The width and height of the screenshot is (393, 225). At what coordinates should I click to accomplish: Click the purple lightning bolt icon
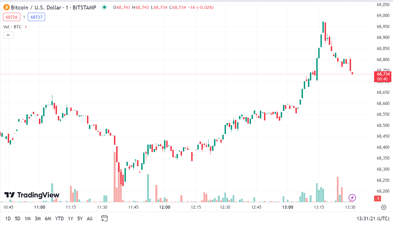coord(352,198)
